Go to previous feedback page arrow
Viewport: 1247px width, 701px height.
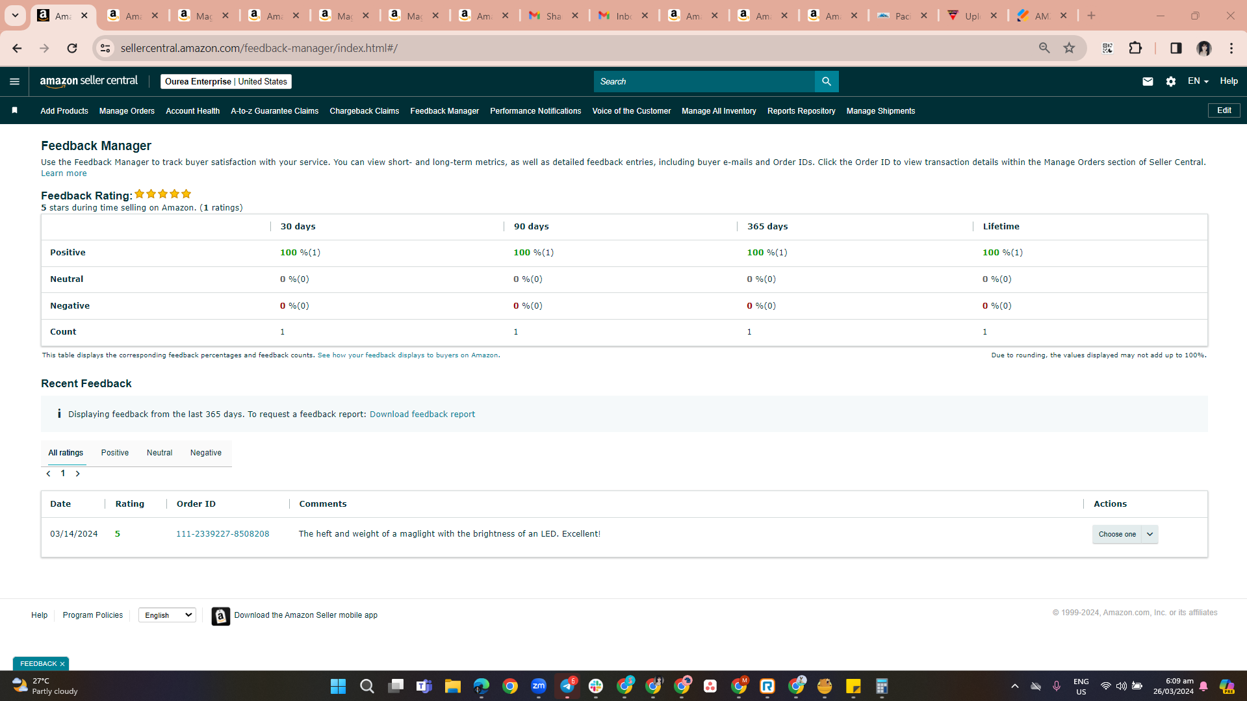point(49,474)
